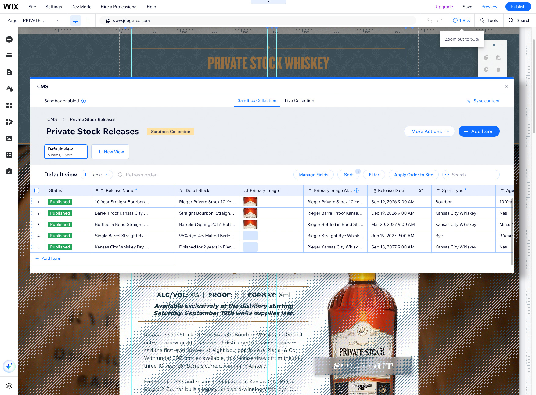Open the Dev Mode menu
The width and height of the screenshot is (536, 395).
81,7
